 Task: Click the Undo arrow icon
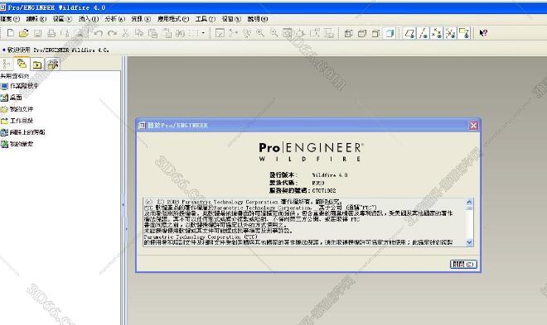[x=99, y=33]
